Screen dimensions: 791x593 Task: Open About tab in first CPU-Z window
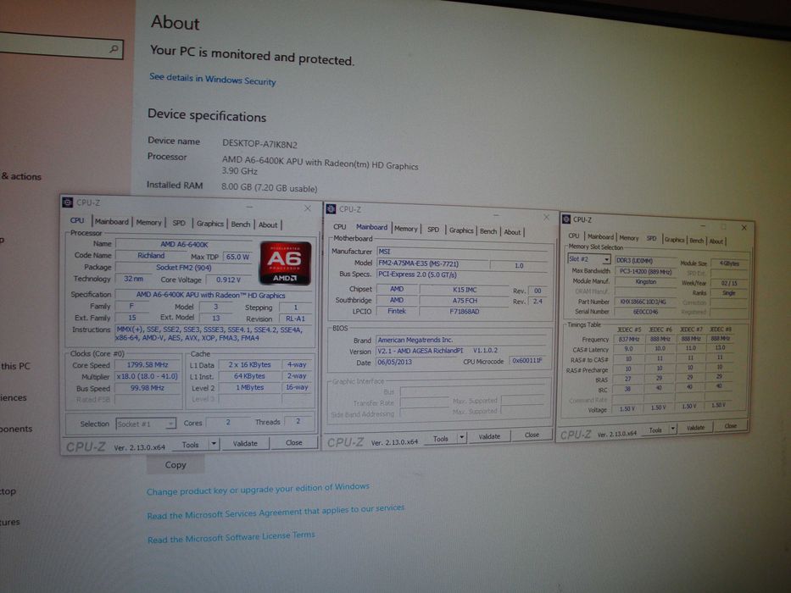click(268, 224)
